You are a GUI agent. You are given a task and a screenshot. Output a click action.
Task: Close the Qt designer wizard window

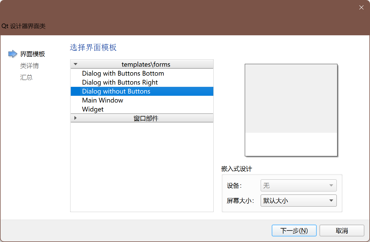(x=362, y=8)
